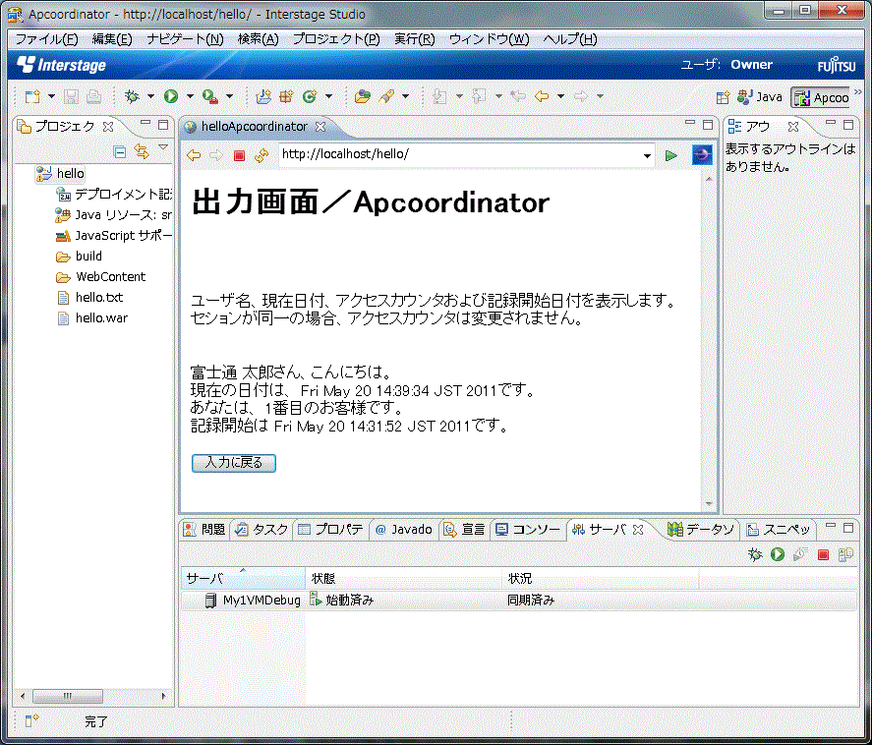Click the Print icon in main toolbar
This screenshot has height=745, width=872.
point(93,96)
